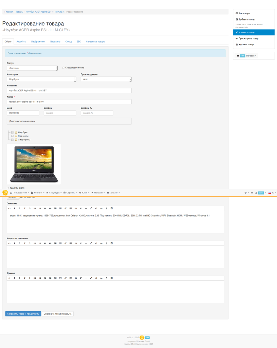Insert horizontal rule in Описание editor
This screenshot has width=277, height=348.
[x=86, y=208]
